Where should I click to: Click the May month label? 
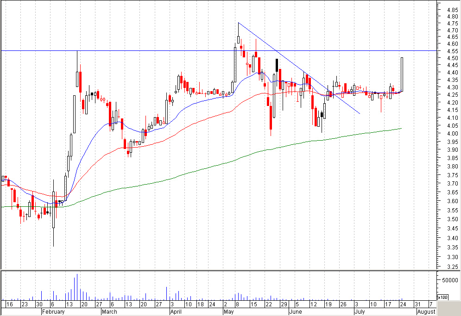[x=229, y=312]
